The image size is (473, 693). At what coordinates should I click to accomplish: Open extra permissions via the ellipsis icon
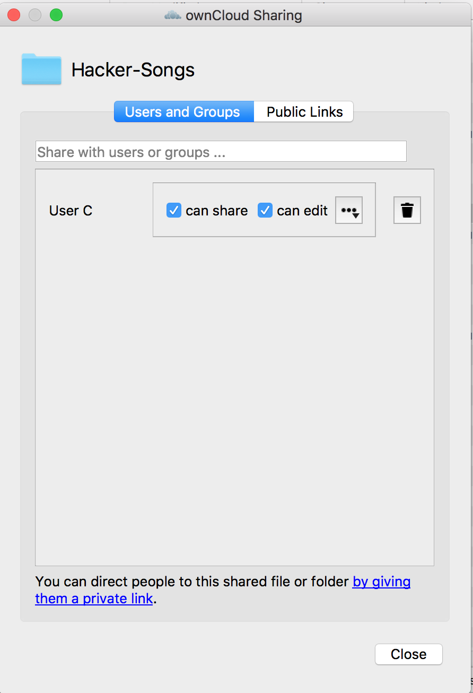point(349,210)
